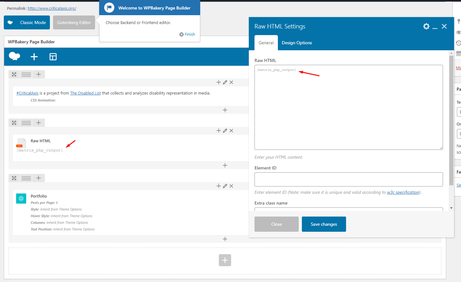Add column via plus in Portfolio row controls
The height and width of the screenshot is (282, 461).
(x=39, y=178)
